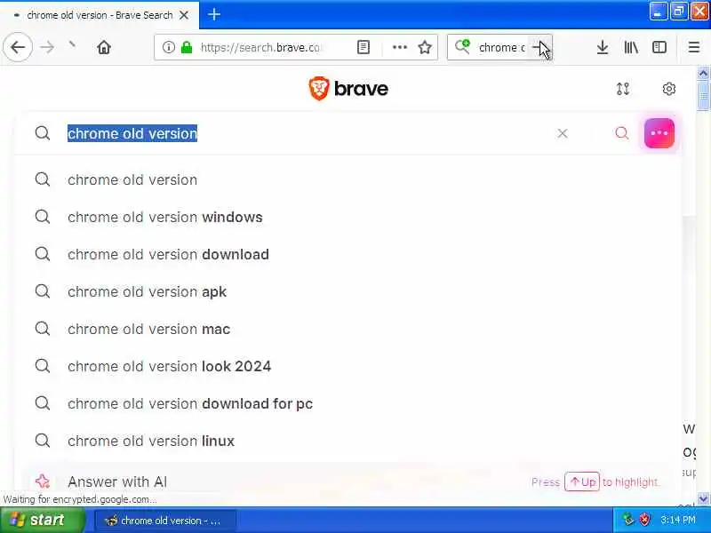Viewport: 711px width, 533px height.
Task: Click the 3:14 PM taskbar clock
Action: click(x=678, y=520)
